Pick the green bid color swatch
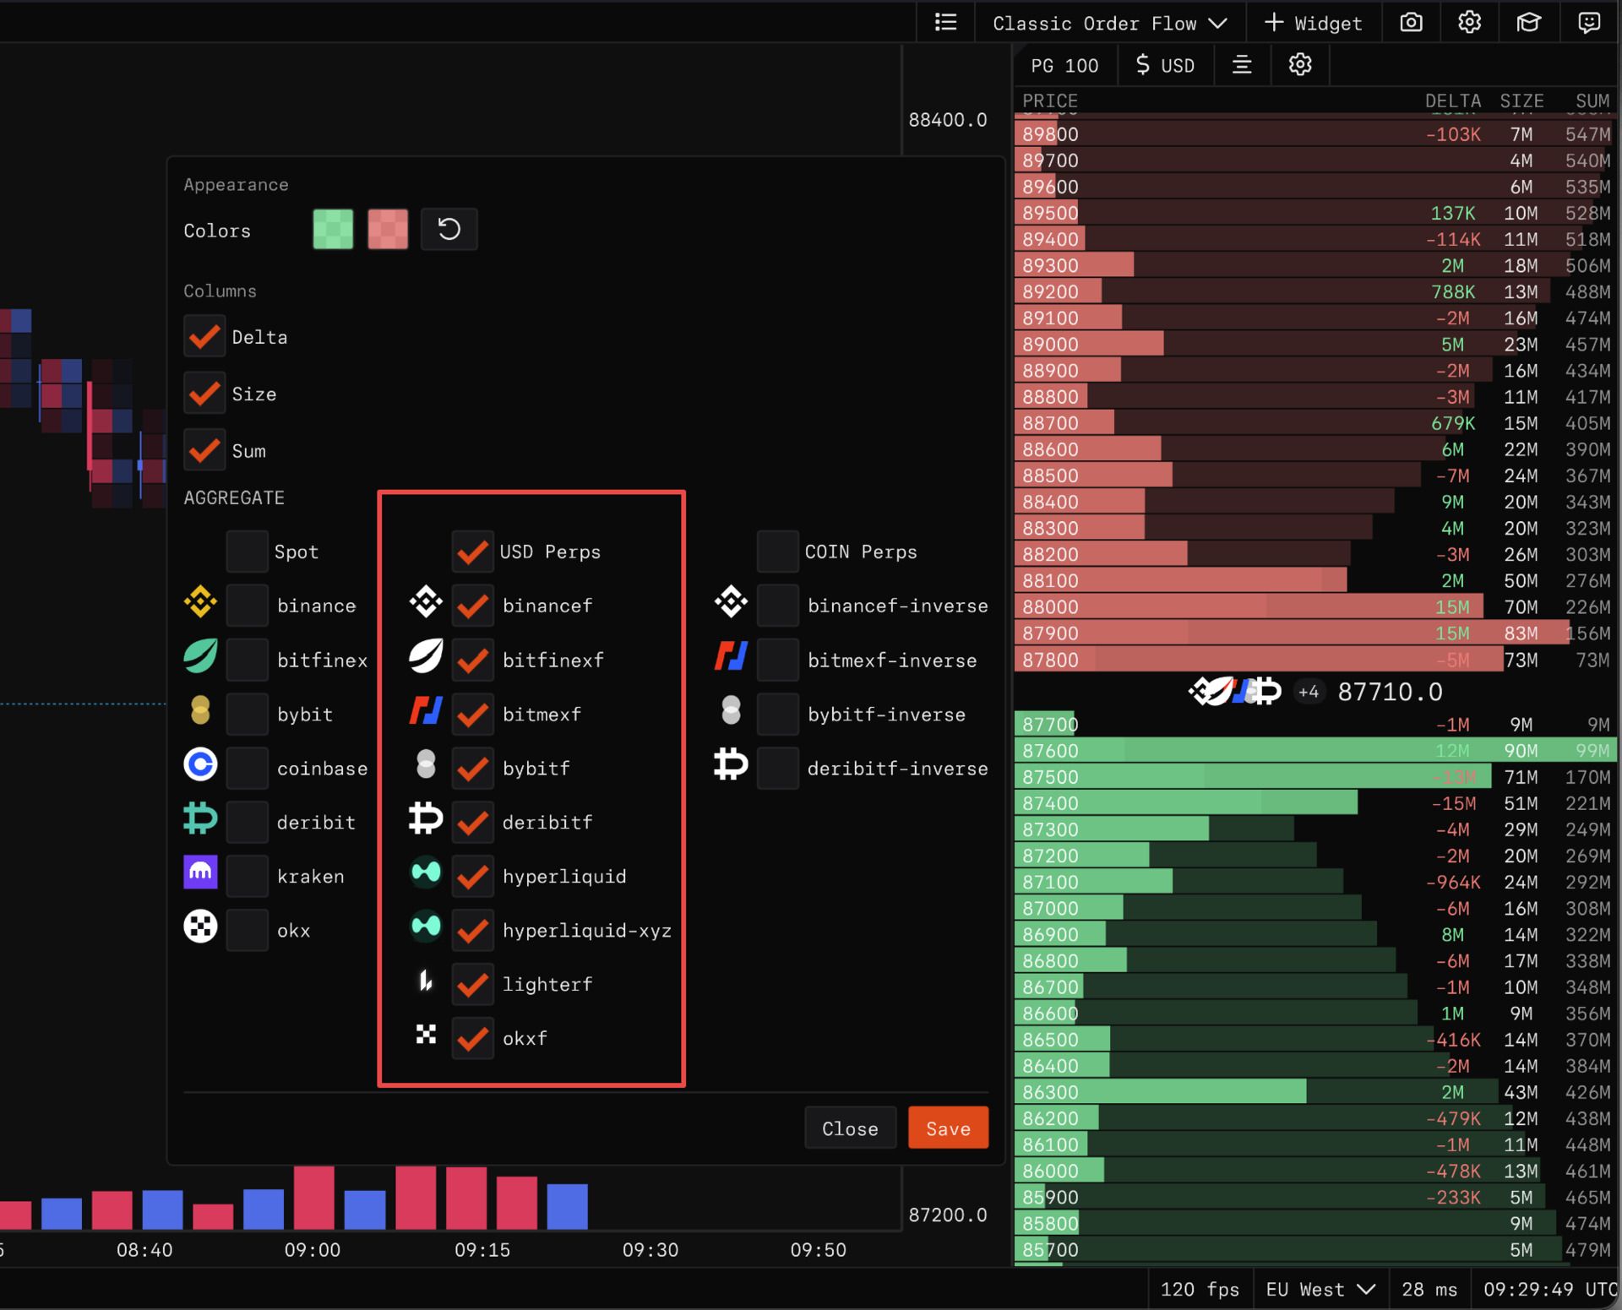This screenshot has height=1310, width=1622. 333,230
